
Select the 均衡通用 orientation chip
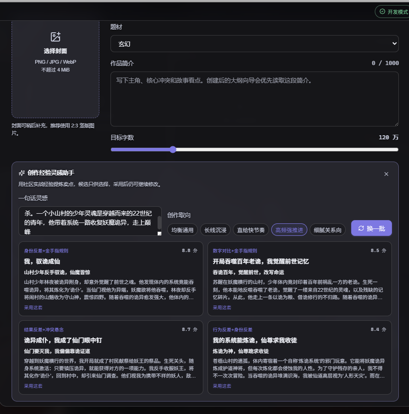tap(183, 230)
